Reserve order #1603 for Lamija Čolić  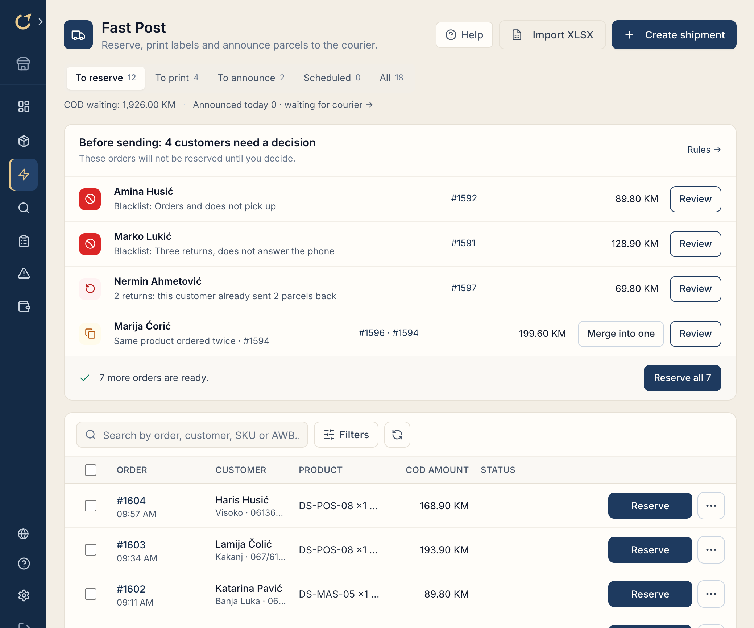tap(650, 550)
